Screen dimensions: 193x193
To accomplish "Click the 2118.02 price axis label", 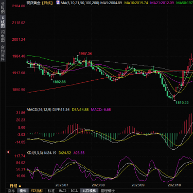I will point(19,23).
